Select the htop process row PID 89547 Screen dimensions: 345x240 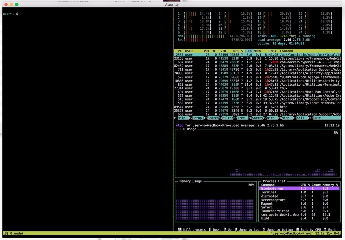257,107
